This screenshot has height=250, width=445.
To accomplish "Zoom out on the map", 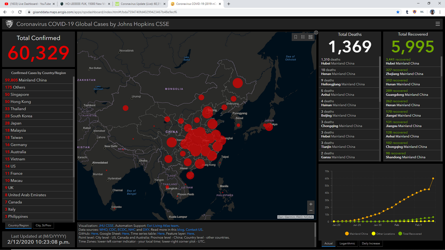I will pos(311,211).
